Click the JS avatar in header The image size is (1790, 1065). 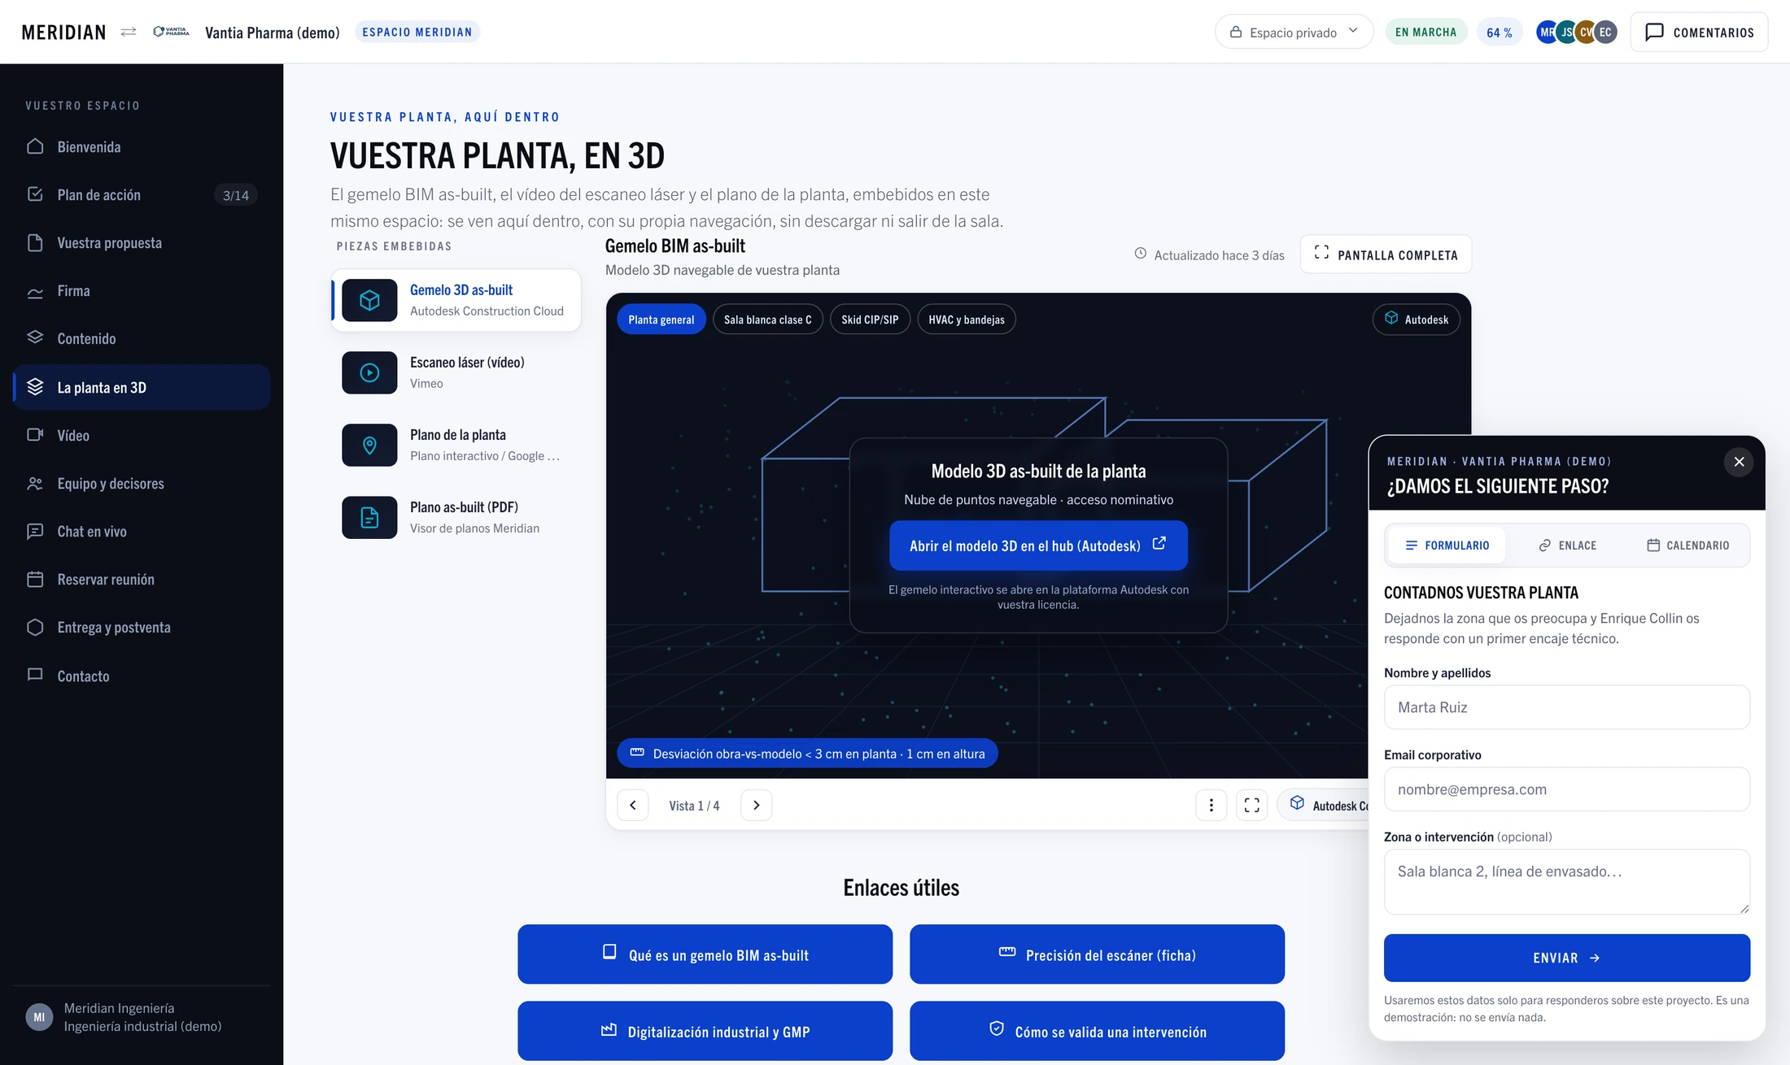point(1566,32)
